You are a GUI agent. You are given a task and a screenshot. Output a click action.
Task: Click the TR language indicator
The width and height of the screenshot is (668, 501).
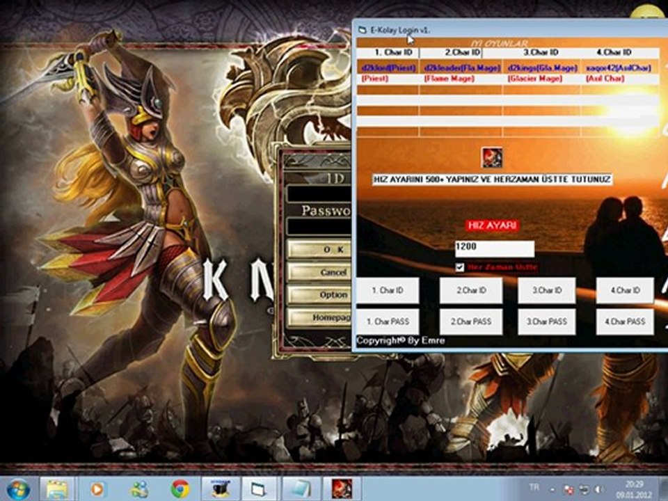(534, 487)
